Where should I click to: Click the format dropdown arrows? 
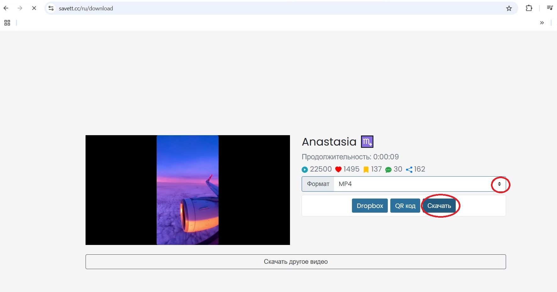point(499,184)
